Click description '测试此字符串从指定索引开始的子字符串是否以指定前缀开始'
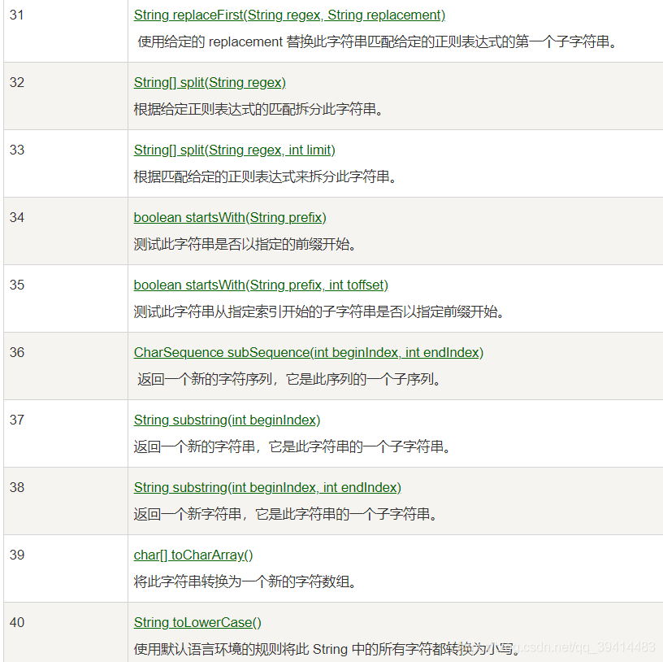 [x=318, y=312]
